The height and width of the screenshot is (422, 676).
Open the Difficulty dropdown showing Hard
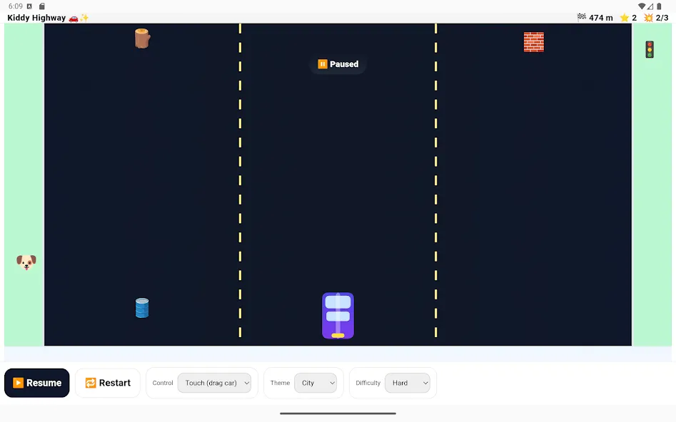pyautogui.click(x=408, y=383)
